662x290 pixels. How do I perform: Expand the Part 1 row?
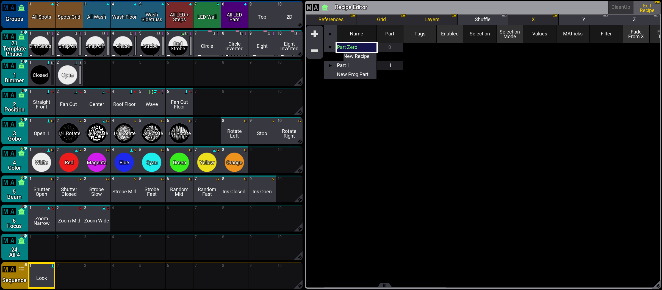tap(330, 65)
